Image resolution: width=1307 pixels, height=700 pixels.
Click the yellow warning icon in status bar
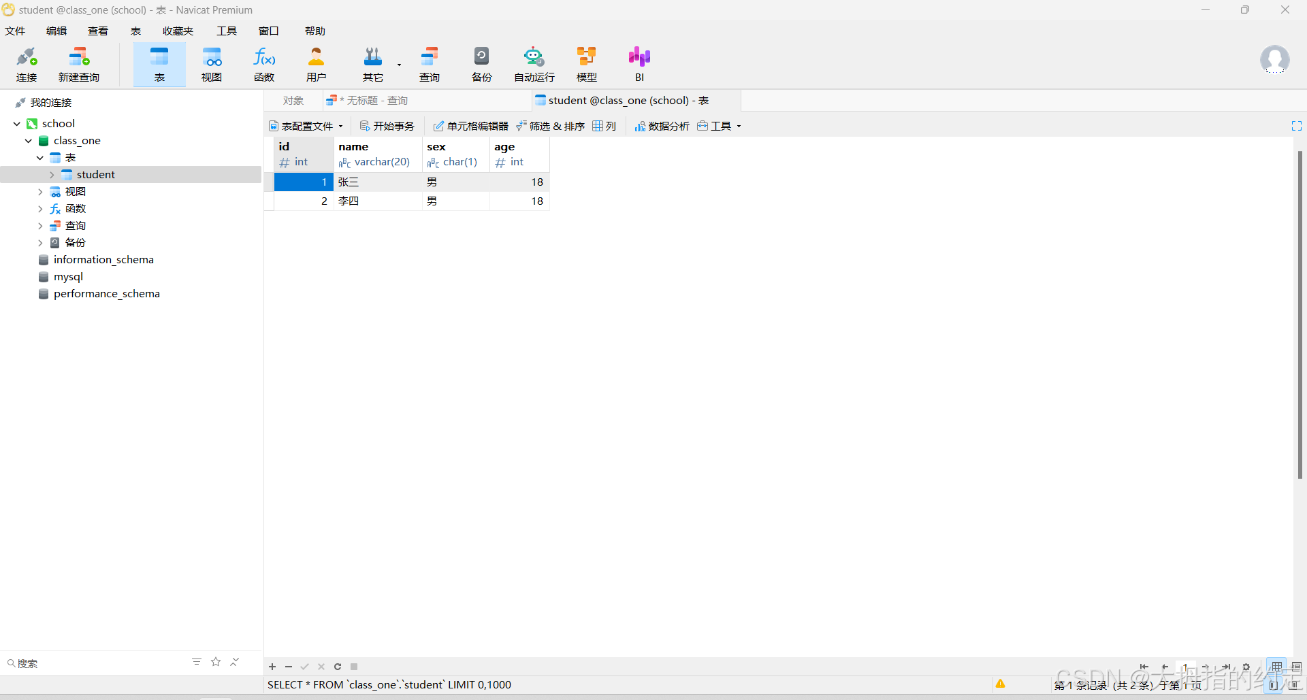[1000, 684]
